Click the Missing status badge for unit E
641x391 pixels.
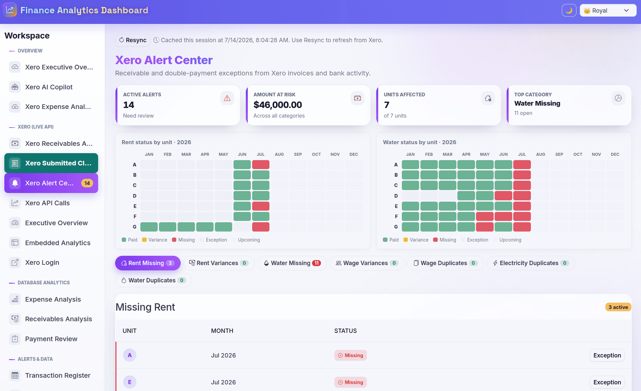pyautogui.click(x=351, y=382)
